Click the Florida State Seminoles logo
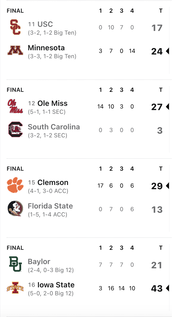Viewport: 172px width, 317px height. [x=15, y=209]
